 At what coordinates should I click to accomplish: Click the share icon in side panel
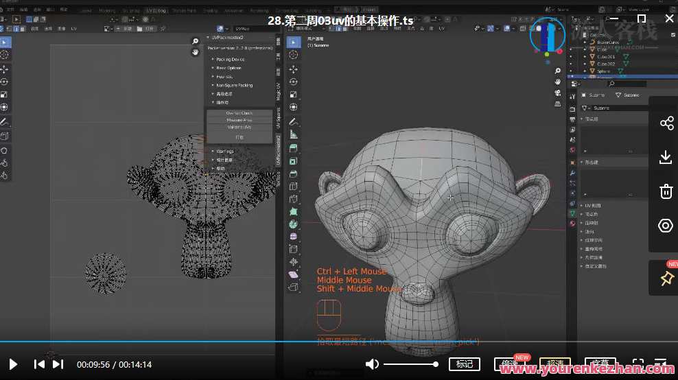(x=666, y=123)
